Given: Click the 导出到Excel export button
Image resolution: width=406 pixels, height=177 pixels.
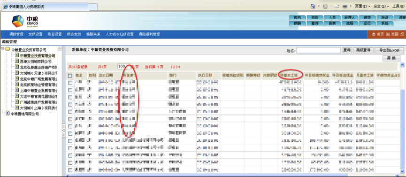Looking at the screenshot, I should pos(389,50).
